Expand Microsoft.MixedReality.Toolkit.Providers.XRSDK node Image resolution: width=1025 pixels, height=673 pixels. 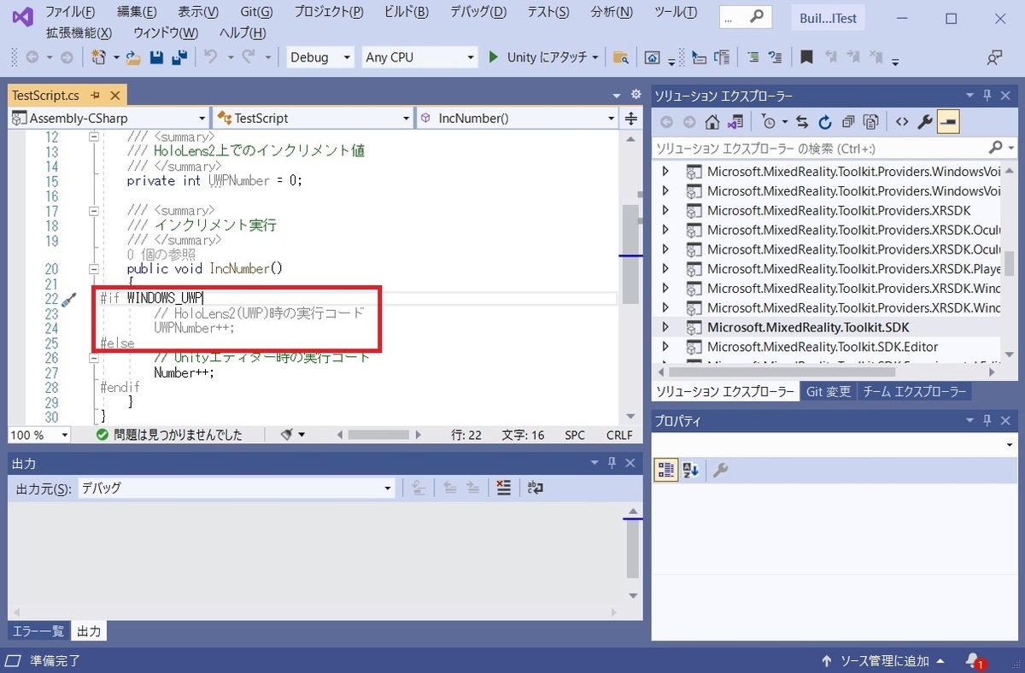coord(665,210)
